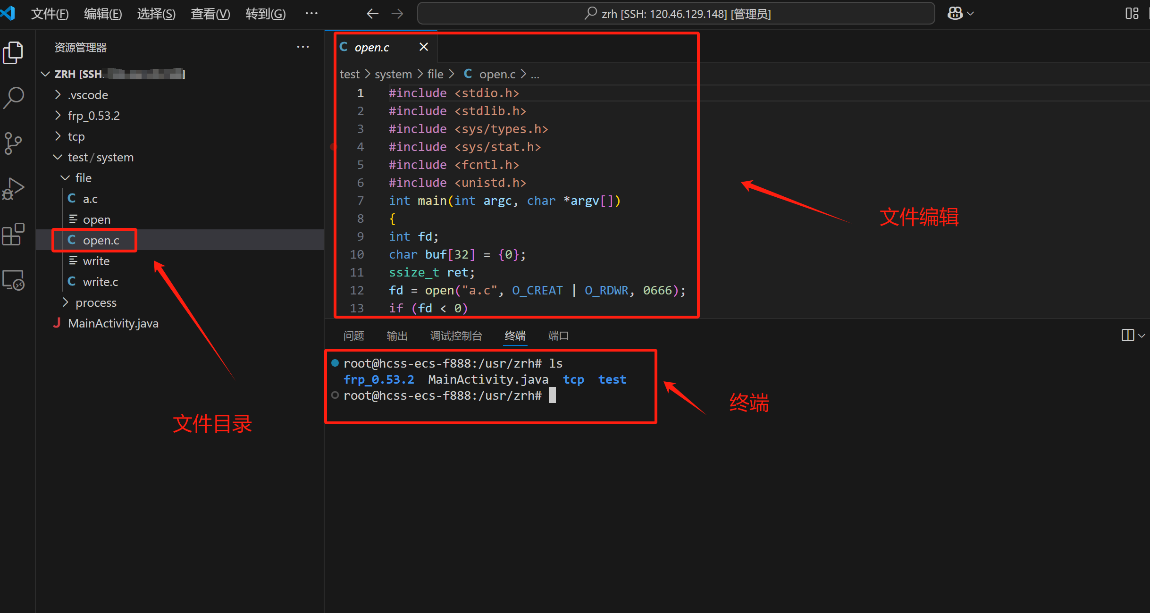Open the Source Control view icon
Viewport: 1150px width, 613px height.
13,143
